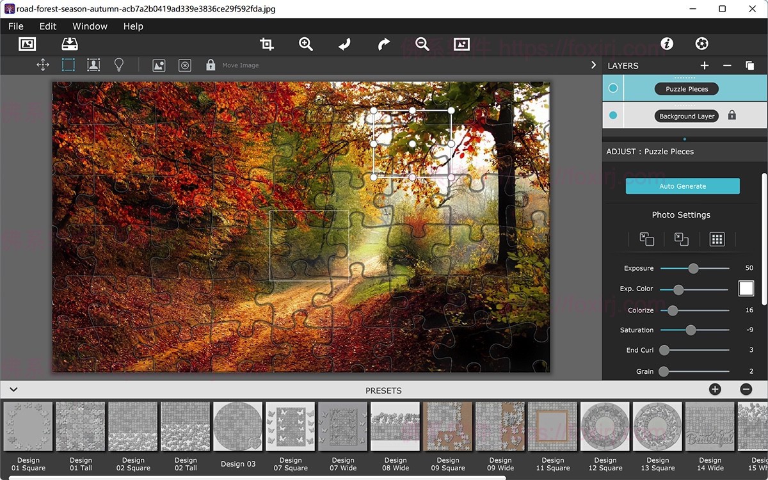Select the Crop tool
This screenshot has height=480, width=768.
tap(266, 44)
